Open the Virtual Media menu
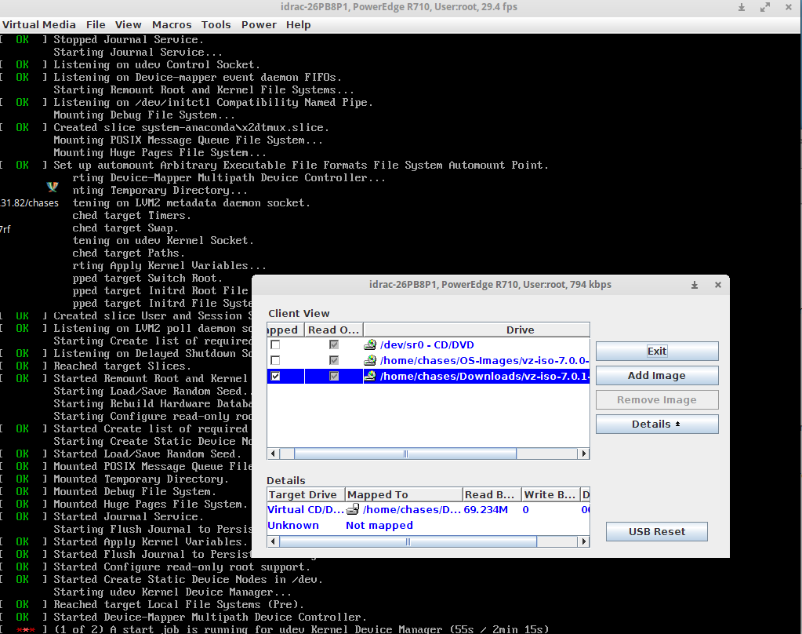The image size is (802, 634). pyautogui.click(x=40, y=24)
